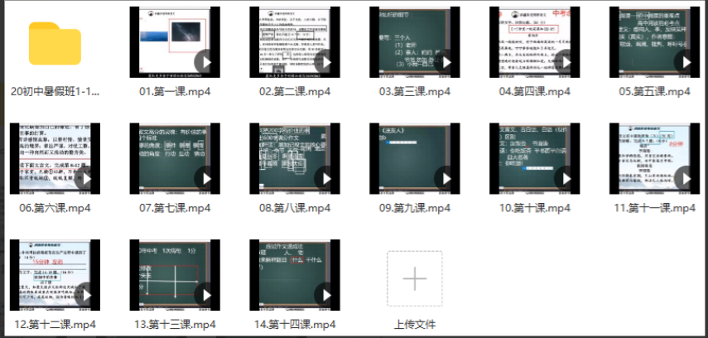The image size is (708, 338).
Task: Click the 20初中暑假班1-1... folder name
Action: [55, 91]
